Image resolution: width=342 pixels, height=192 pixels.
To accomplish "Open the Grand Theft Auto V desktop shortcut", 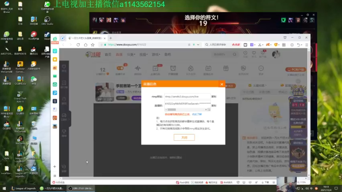I will coord(20,97).
